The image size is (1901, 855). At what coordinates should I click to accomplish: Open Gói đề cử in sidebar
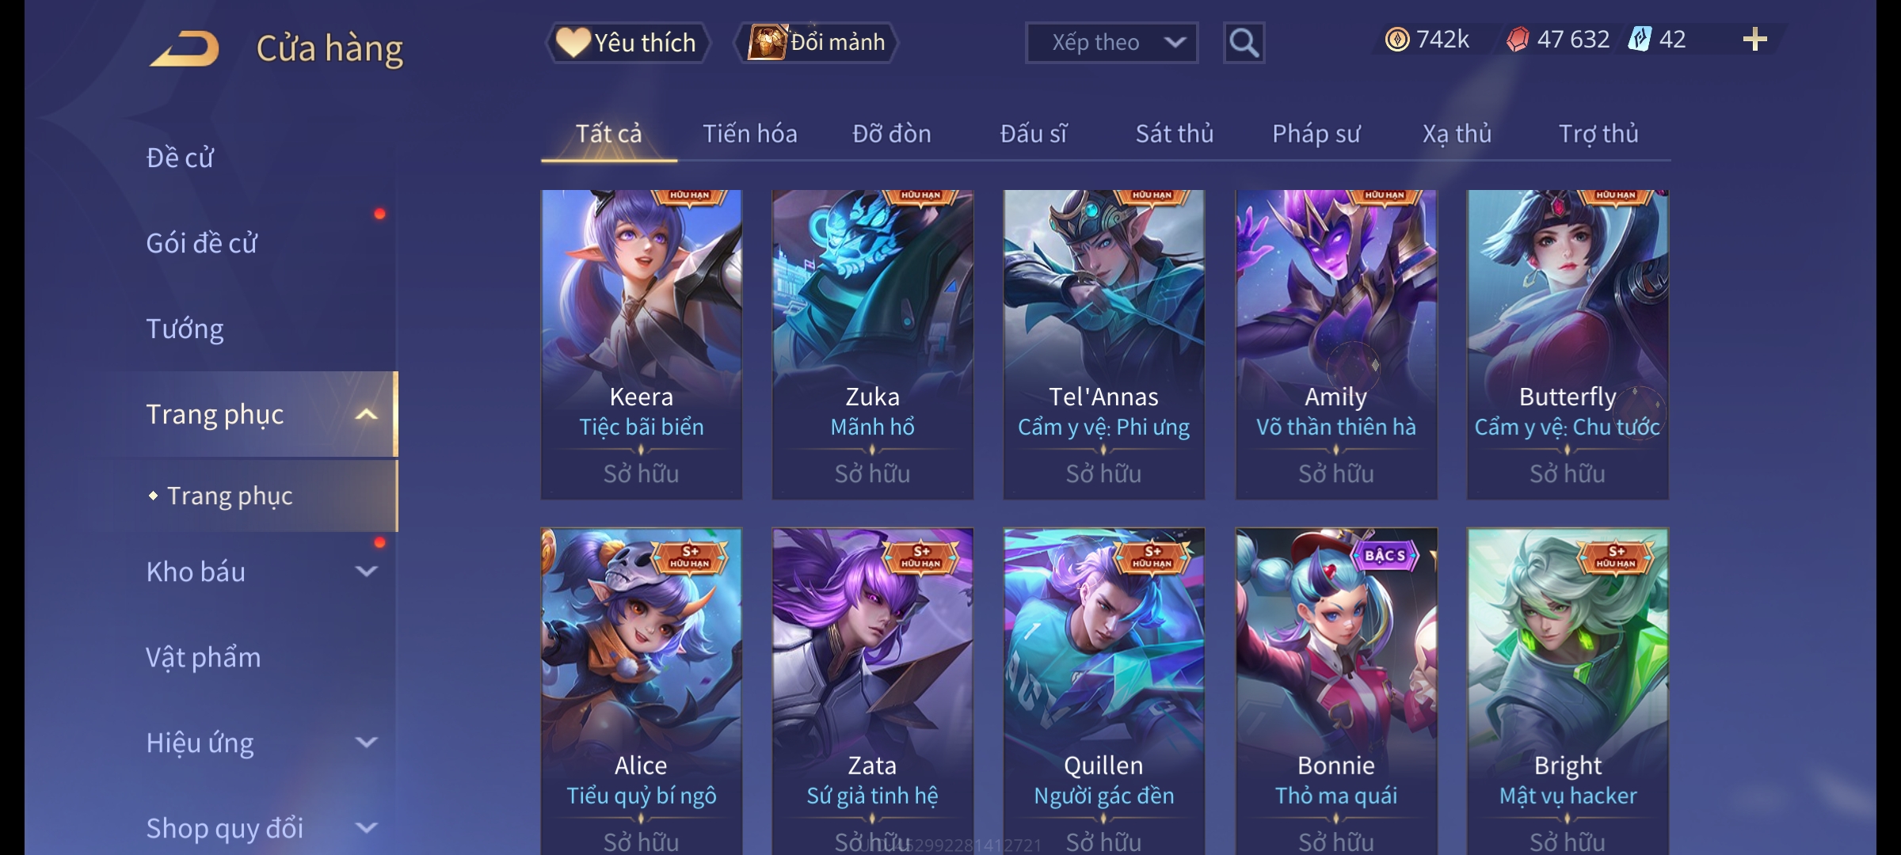(202, 243)
